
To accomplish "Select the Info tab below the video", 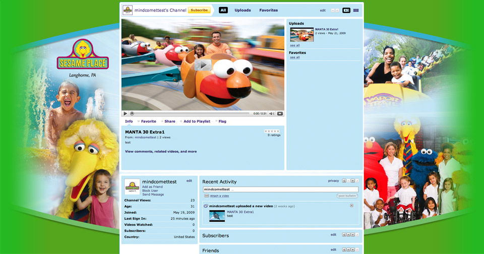I will point(129,121).
